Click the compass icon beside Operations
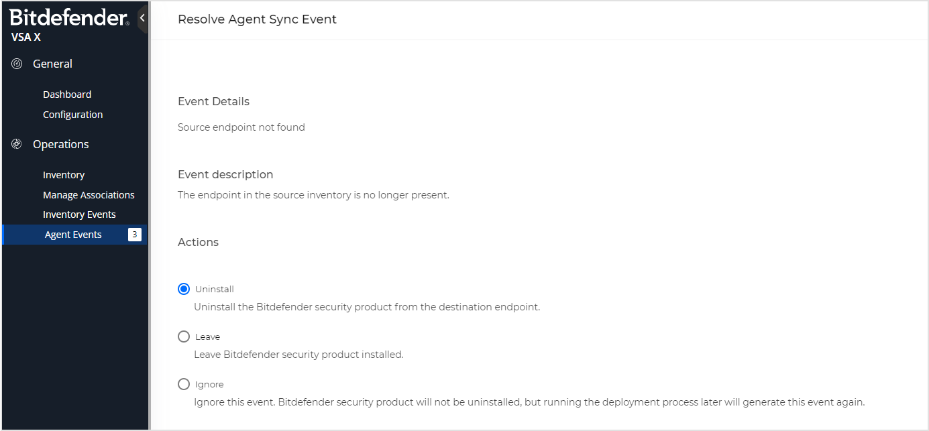Image resolution: width=929 pixels, height=431 pixels. [15, 143]
